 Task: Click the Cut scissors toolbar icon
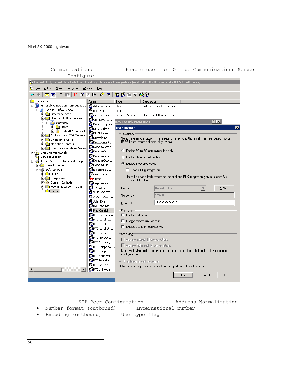click(x=61, y=94)
